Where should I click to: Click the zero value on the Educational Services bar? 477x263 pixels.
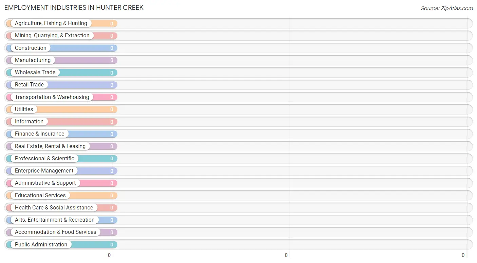(x=112, y=196)
